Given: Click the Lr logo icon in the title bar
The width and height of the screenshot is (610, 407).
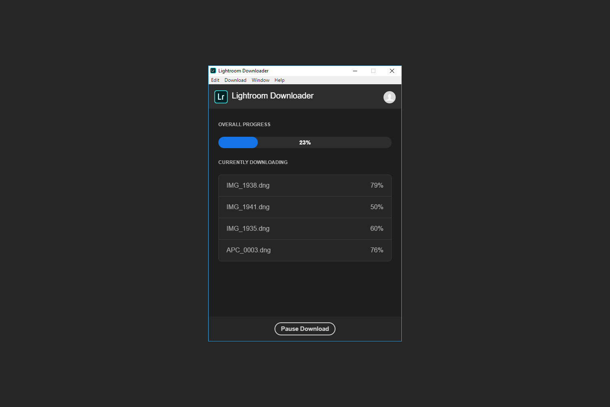Looking at the screenshot, I should click(x=212, y=70).
